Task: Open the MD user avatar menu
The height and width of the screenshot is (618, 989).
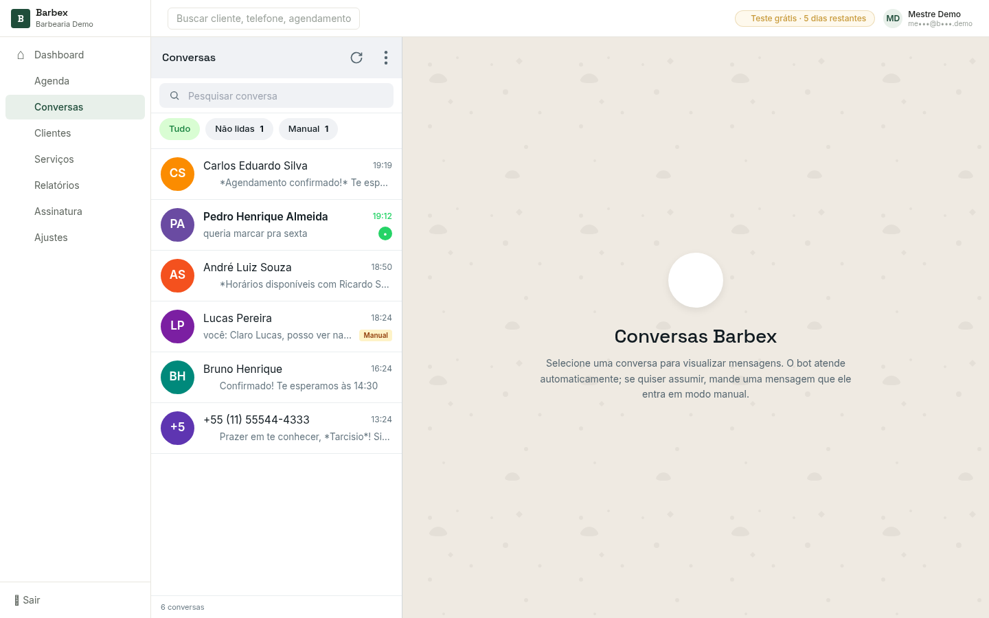Action: point(893,19)
